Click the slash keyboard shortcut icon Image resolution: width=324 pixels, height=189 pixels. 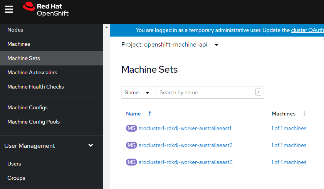pyautogui.click(x=258, y=92)
